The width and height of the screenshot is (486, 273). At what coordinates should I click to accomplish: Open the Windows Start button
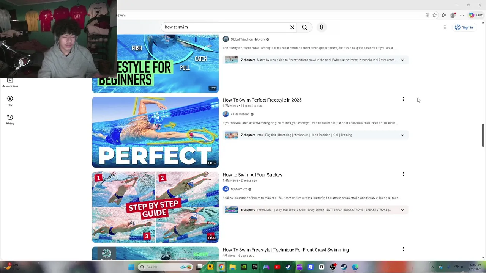pyautogui.click(x=131, y=267)
